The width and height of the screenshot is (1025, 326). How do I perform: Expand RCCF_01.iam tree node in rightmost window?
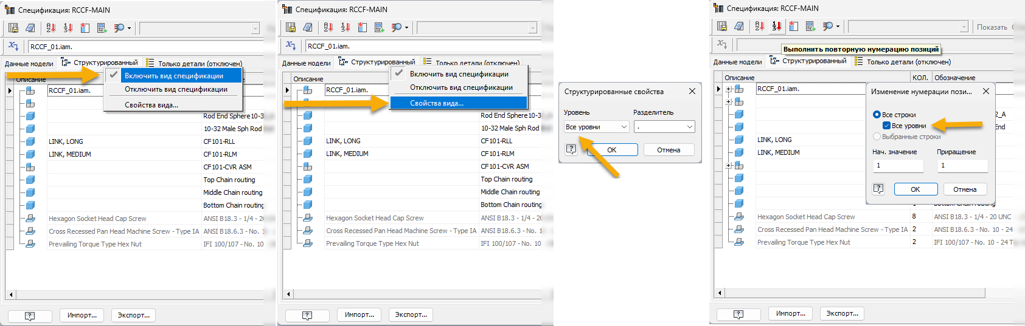coord(729,89)
